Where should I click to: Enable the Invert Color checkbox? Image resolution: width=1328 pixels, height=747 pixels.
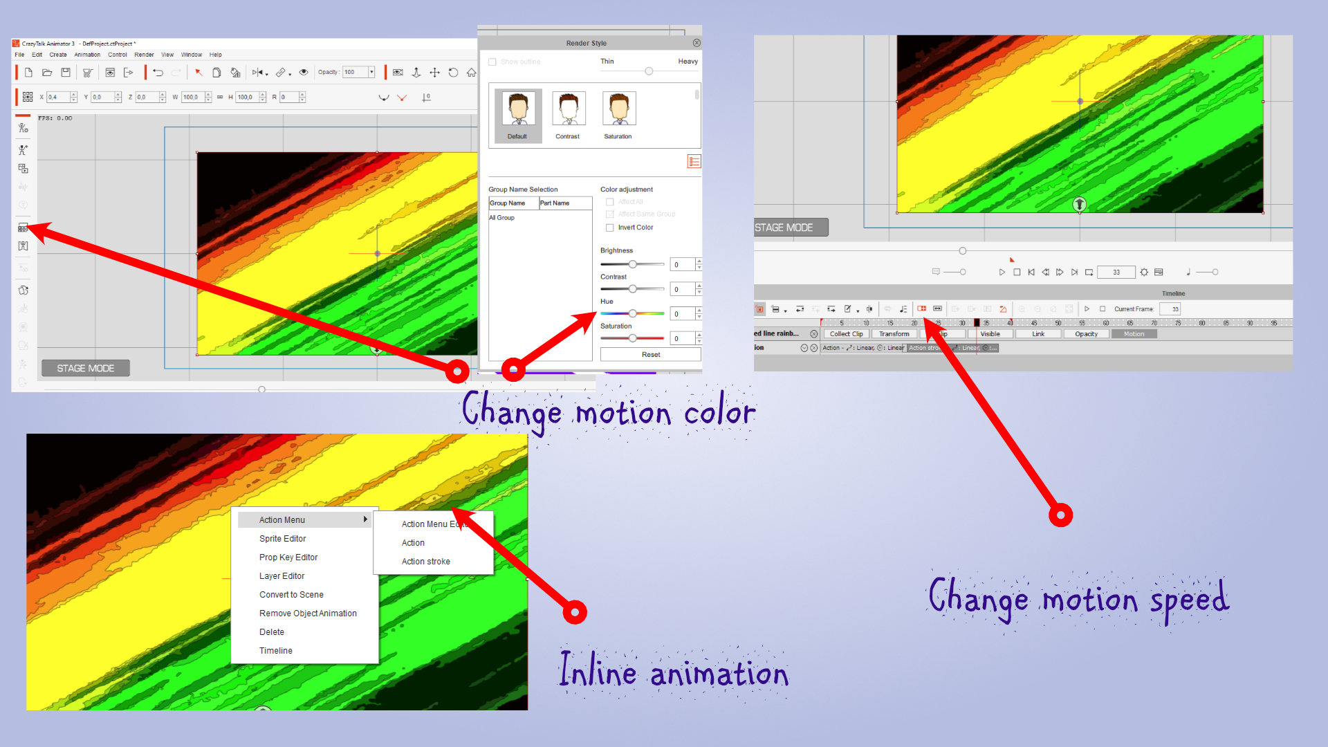(610, 228)
